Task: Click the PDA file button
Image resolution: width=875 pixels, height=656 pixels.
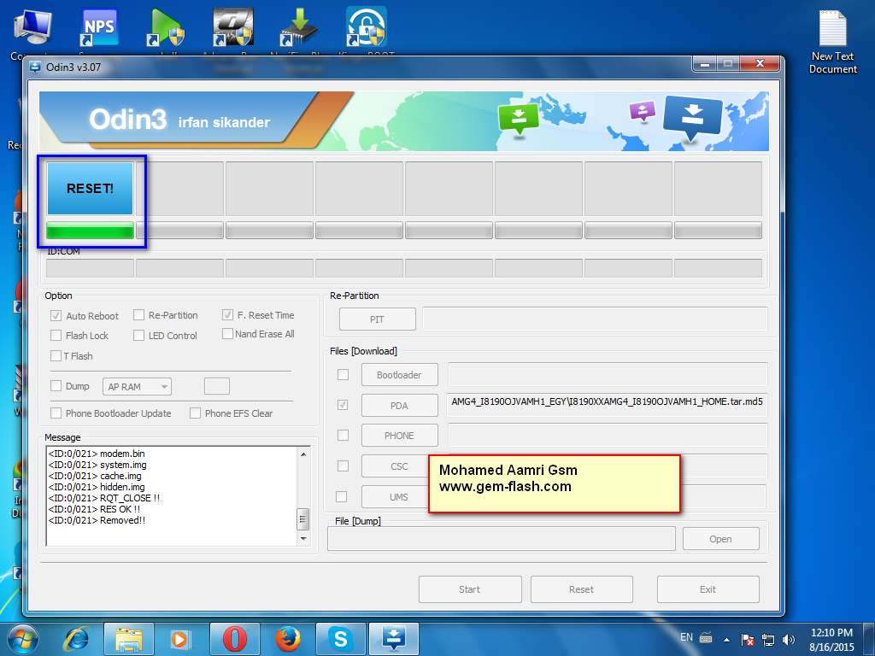Action: (x=400, y=405)
